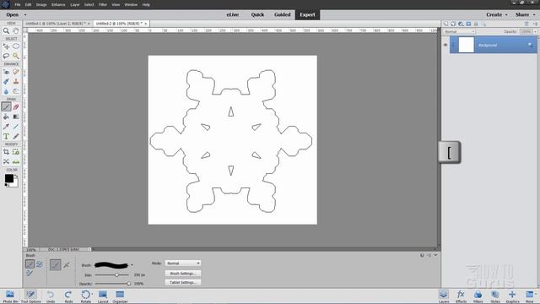Image resolution: width=540 pixels, height=304 pixels.
Task: Toggle Background layer visibility eye
Action: 445,45
